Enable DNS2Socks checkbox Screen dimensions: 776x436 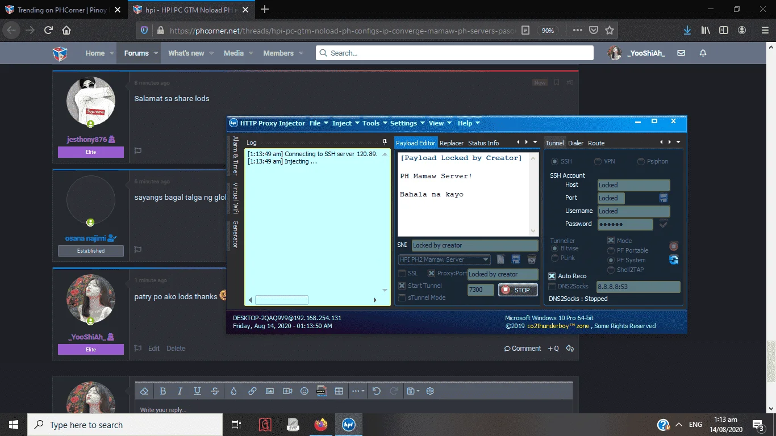(x=552, y=287)
